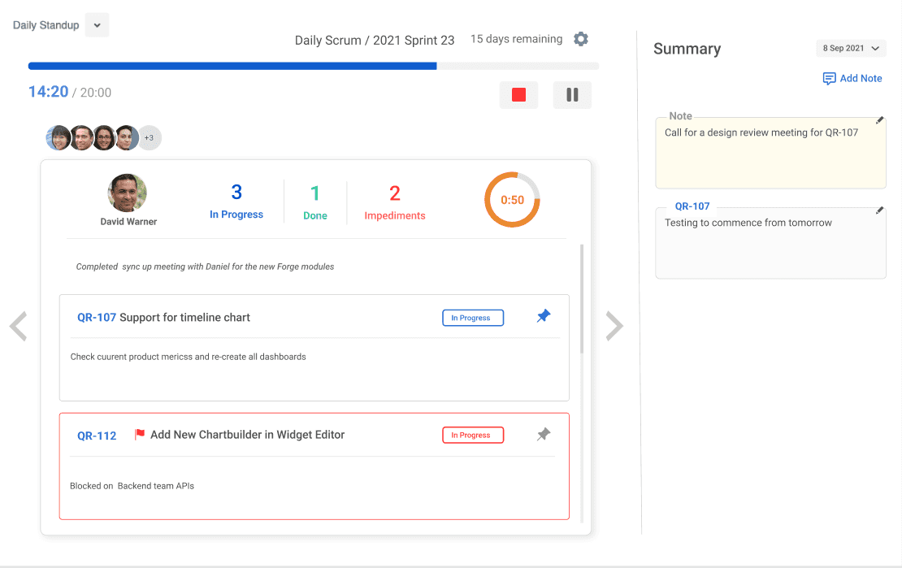The height and width of the screenshot is (568, 902).
Task: Click the +3 avatar to show more participants
Action: [x=150, y=137]
